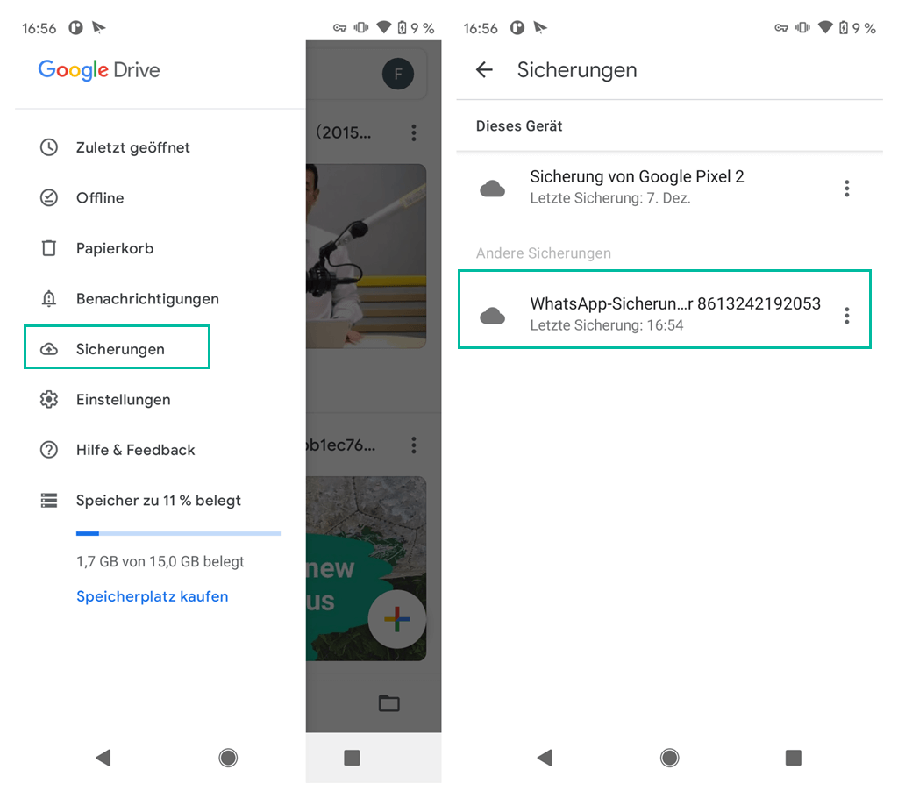Click 'Letzte Sicherung: 7. Dez.' text
Viewport: 898px width, 798px height.
click(610, 198)
